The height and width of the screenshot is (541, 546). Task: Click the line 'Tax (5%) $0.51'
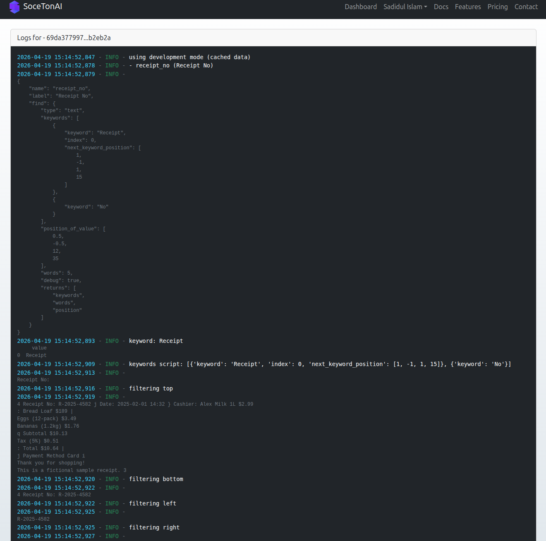[38, 441]
